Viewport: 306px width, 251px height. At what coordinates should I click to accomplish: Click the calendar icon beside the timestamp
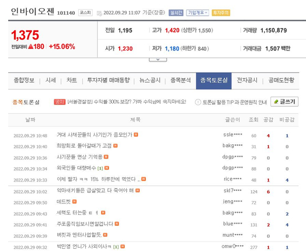pyautogui.click(x=99, y=13)
